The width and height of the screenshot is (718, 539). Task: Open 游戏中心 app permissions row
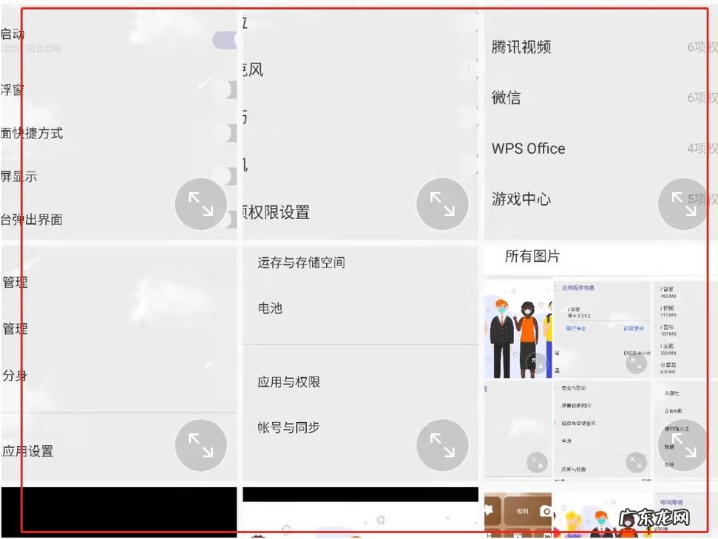click(521, 199)
